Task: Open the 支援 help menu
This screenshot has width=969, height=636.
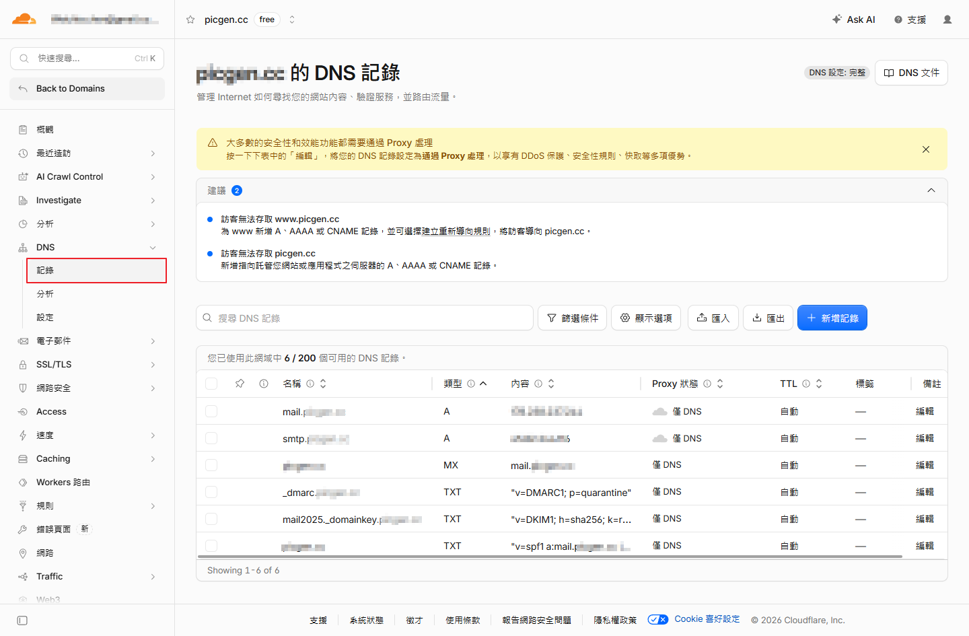Action: coord(910,20)
